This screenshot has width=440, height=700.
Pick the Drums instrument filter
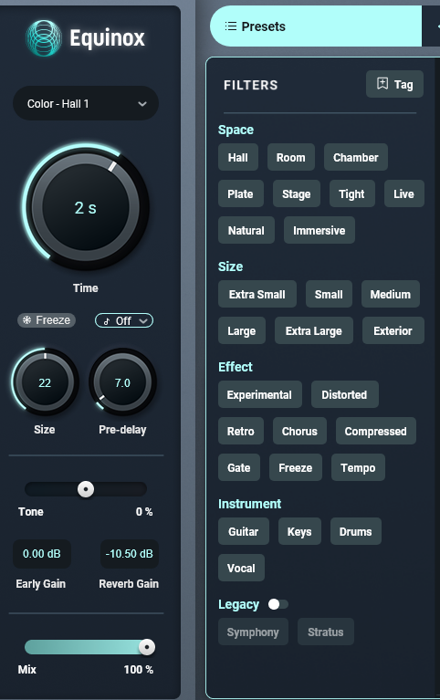coord(356,532)
